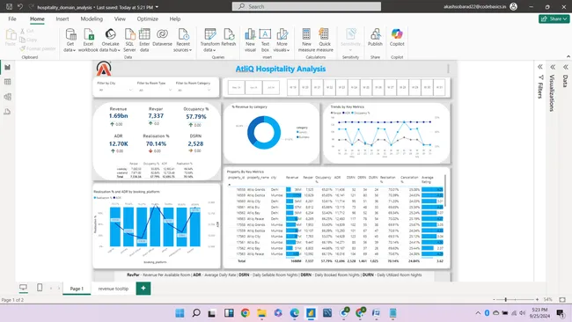Click the Revenue 1.69bn card value
The height and width of the screenshot is (322, 572).
[x=118, y=116]
